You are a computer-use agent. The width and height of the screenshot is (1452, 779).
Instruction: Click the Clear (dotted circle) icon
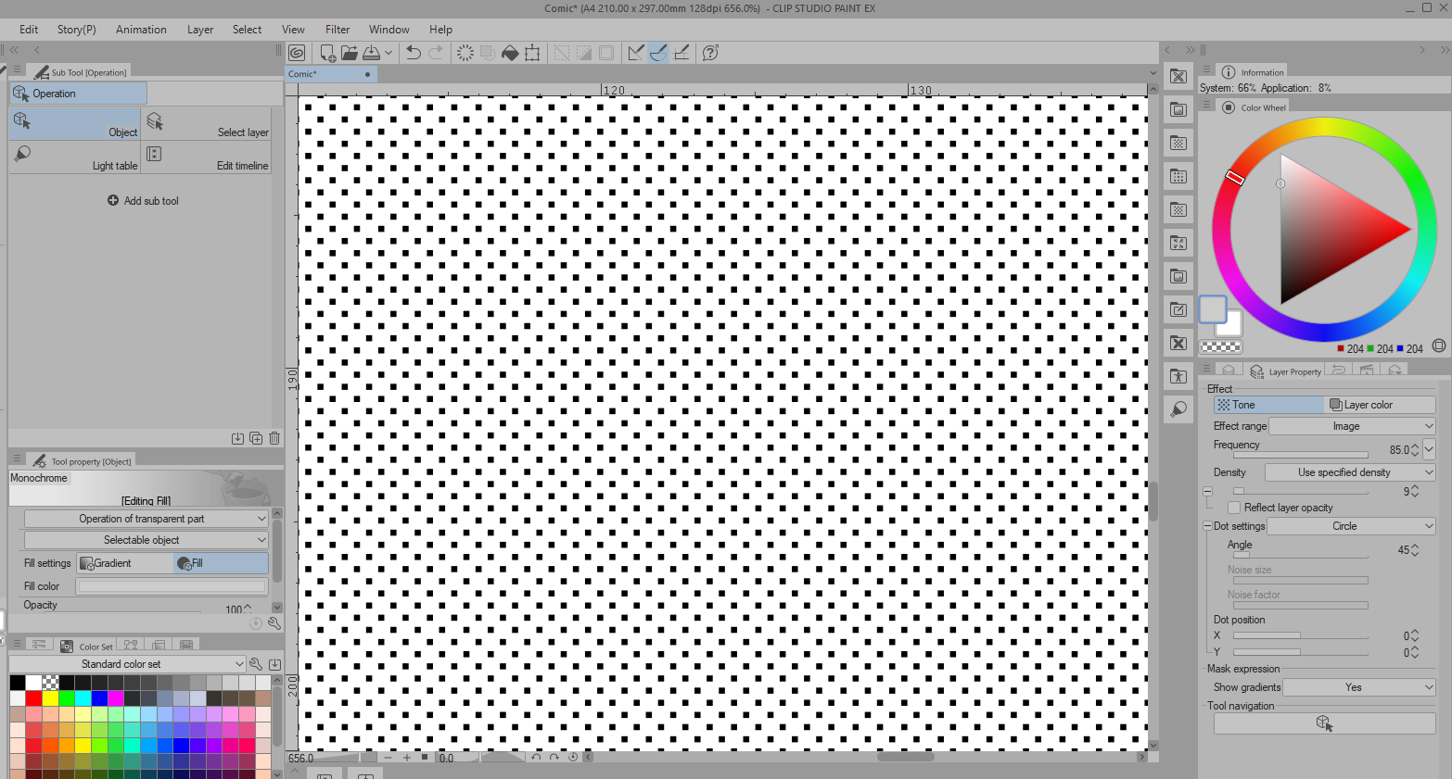coord(465,53)
